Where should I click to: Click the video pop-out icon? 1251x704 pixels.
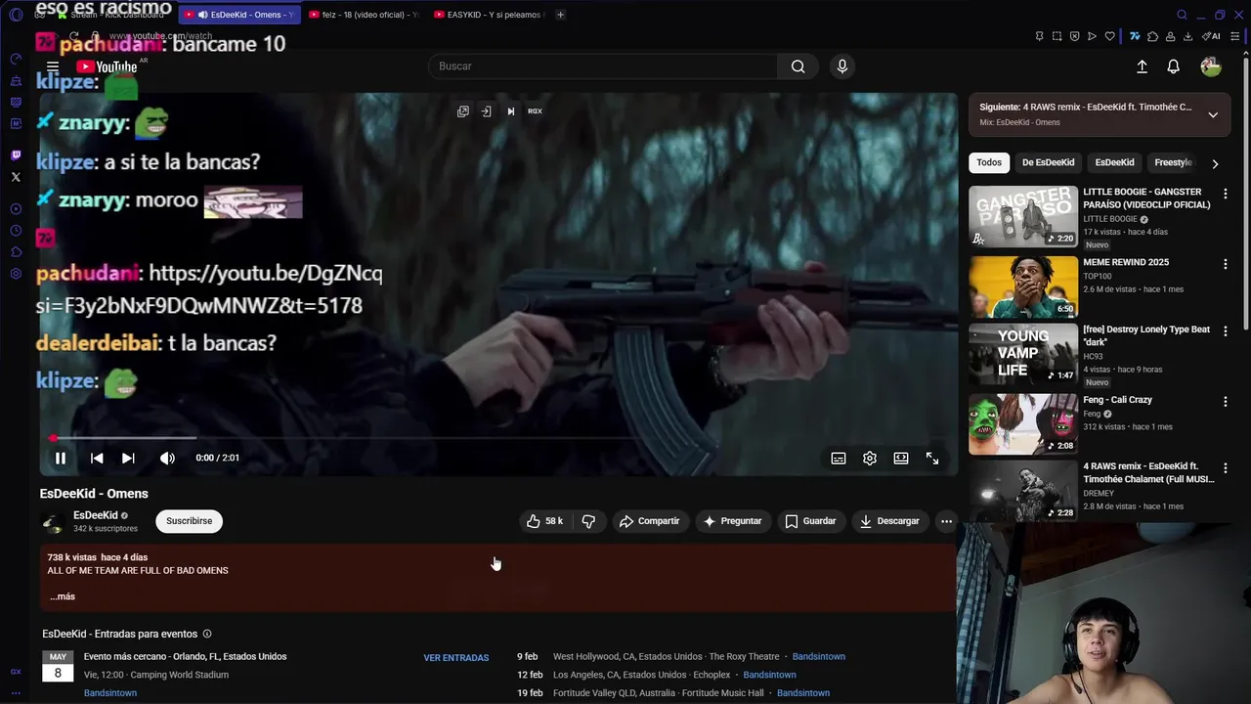point(463,111)
